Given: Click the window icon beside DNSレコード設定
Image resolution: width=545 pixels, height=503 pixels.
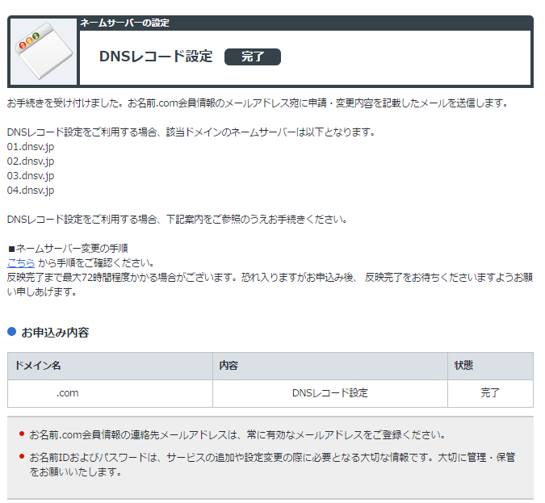Looking at the screenshot, I should coord(44,51).
